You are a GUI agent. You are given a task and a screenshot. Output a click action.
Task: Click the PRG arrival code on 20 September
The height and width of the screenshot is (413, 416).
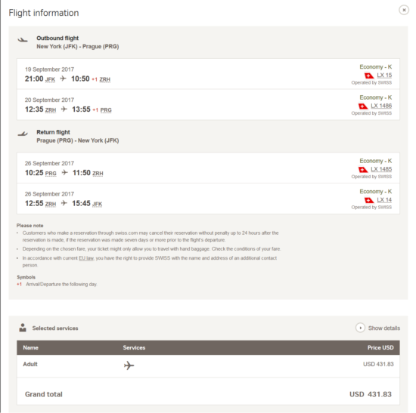106,110
